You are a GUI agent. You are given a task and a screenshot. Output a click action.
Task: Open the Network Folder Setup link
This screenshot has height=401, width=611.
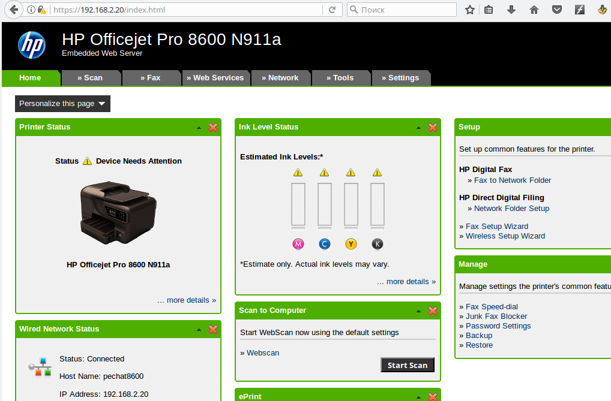point(511,208)
